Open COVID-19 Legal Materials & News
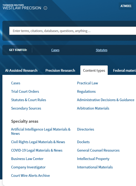 click(37, 150)
